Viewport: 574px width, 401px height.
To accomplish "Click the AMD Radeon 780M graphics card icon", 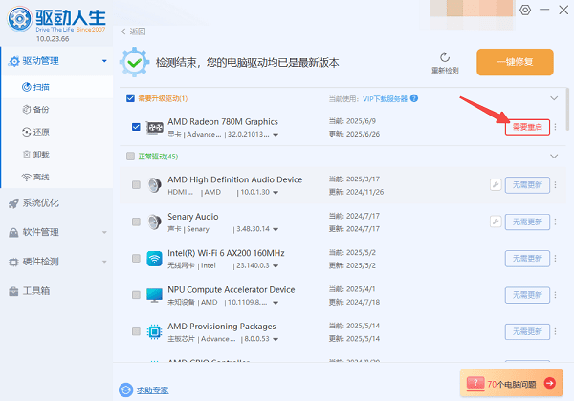I will [x=155, y=127].
